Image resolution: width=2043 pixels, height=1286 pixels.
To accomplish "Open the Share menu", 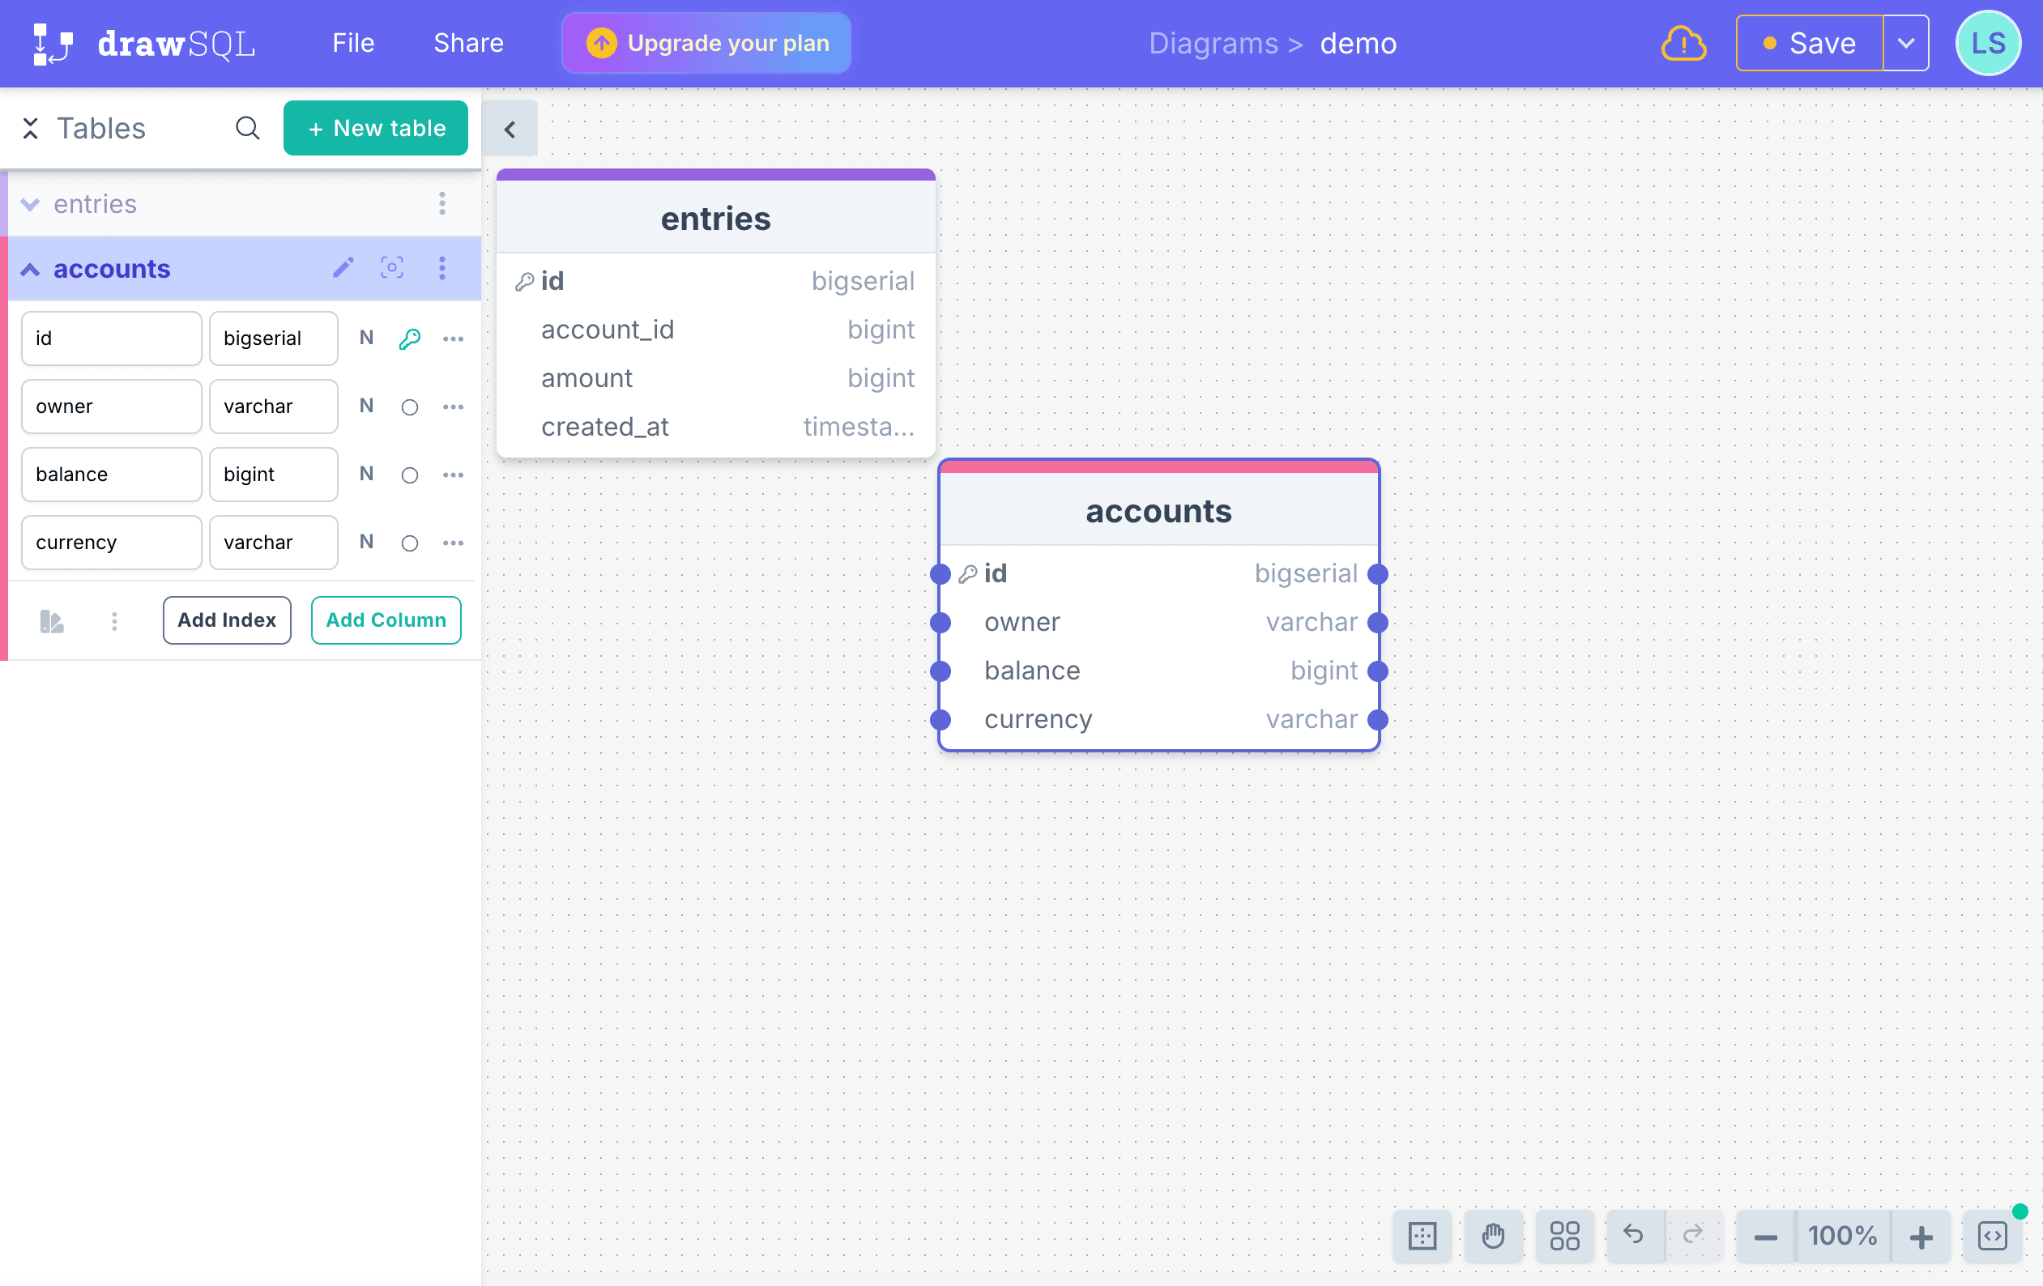I will click(468, 43).
